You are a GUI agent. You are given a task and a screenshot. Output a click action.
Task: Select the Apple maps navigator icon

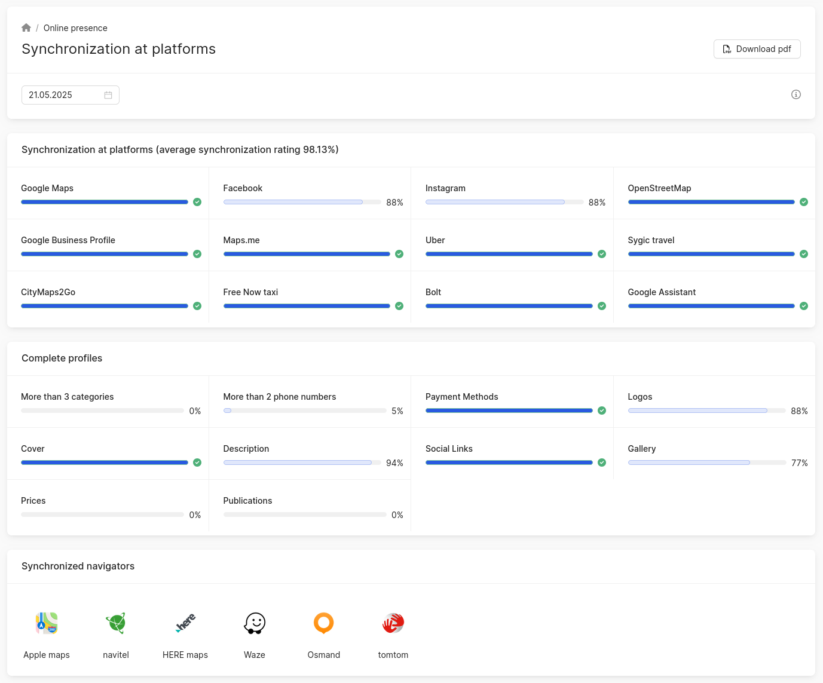[47, 623]
